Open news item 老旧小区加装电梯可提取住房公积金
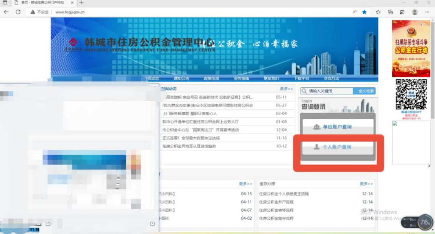 point(208,105)
